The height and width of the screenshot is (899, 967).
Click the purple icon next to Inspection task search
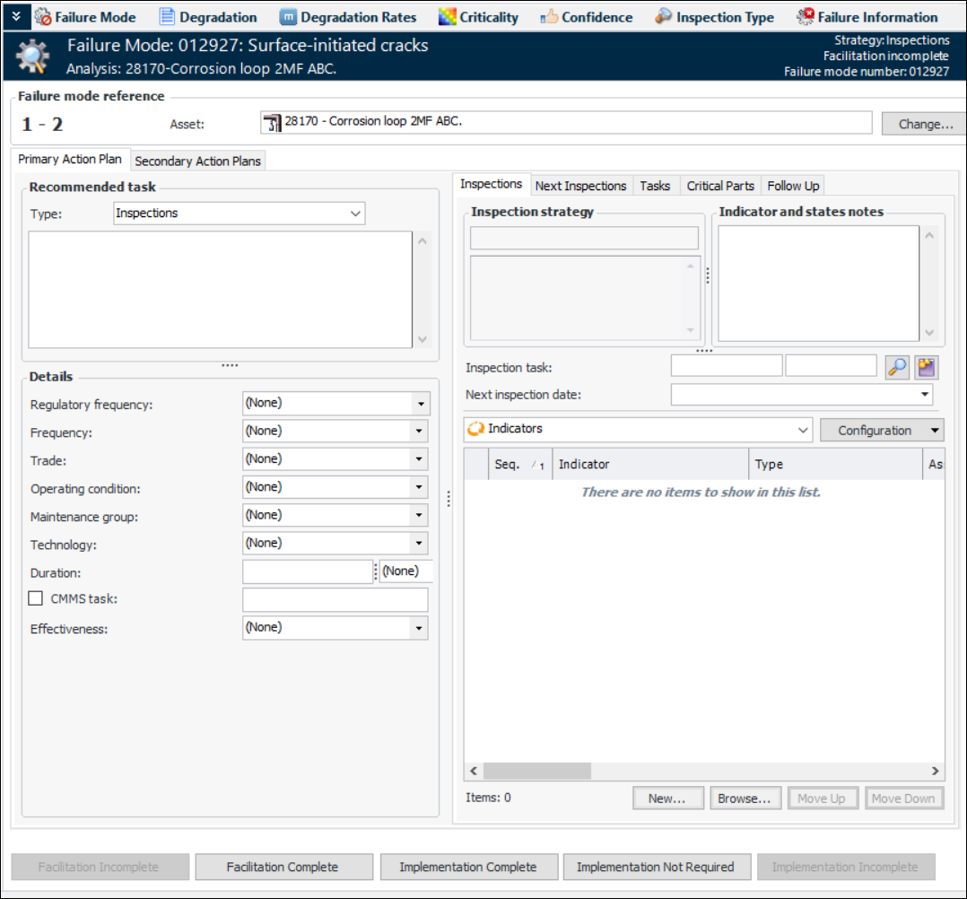[x=926, y=367]
